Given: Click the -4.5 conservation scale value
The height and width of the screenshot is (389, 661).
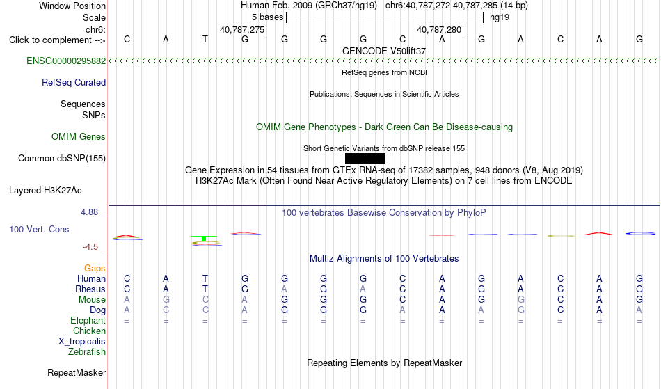Looking at the screenshot, I should point(90,247).
